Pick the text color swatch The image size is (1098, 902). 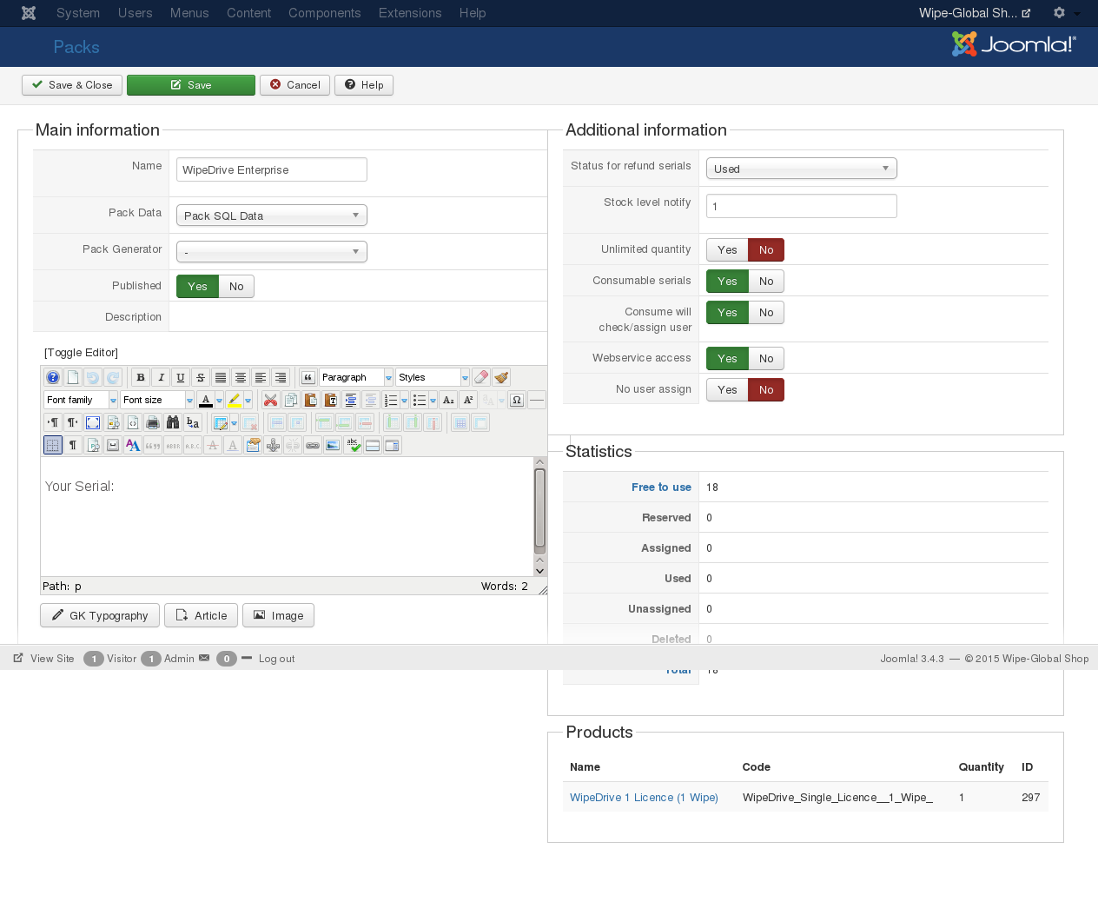pos(206,400)
